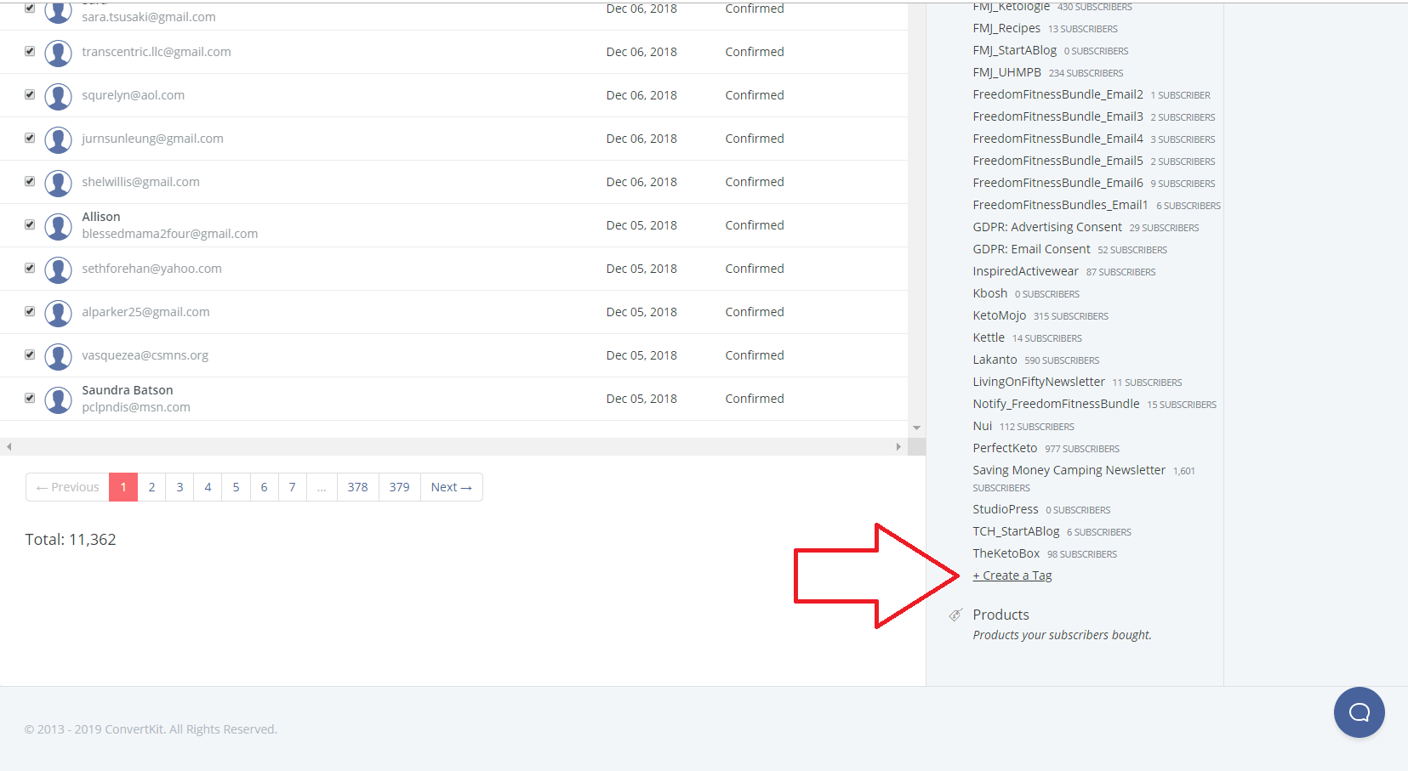
Task: Uncheck Saundra Batson's row checkbox
Action: [x=29, y=398]
